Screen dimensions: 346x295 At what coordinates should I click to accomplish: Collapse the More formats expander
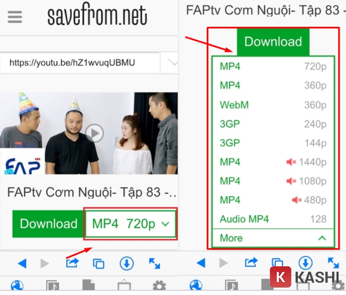tap(273, 238)
